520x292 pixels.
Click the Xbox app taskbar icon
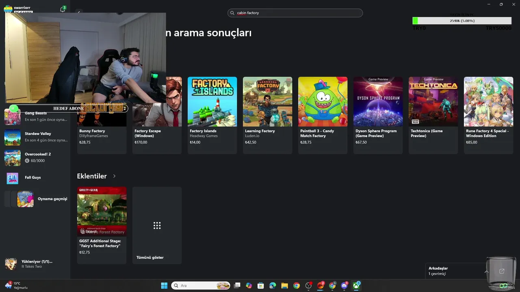pos(356,286)
